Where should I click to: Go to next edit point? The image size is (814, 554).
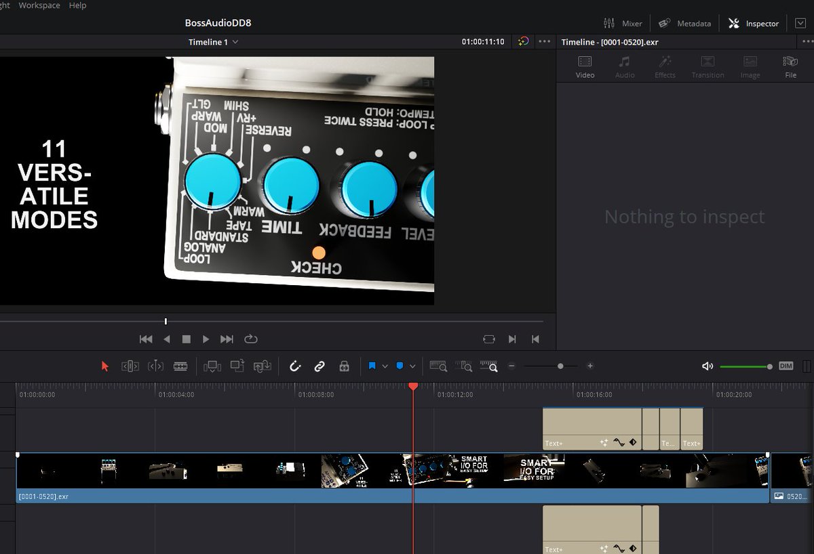point(512,339)
